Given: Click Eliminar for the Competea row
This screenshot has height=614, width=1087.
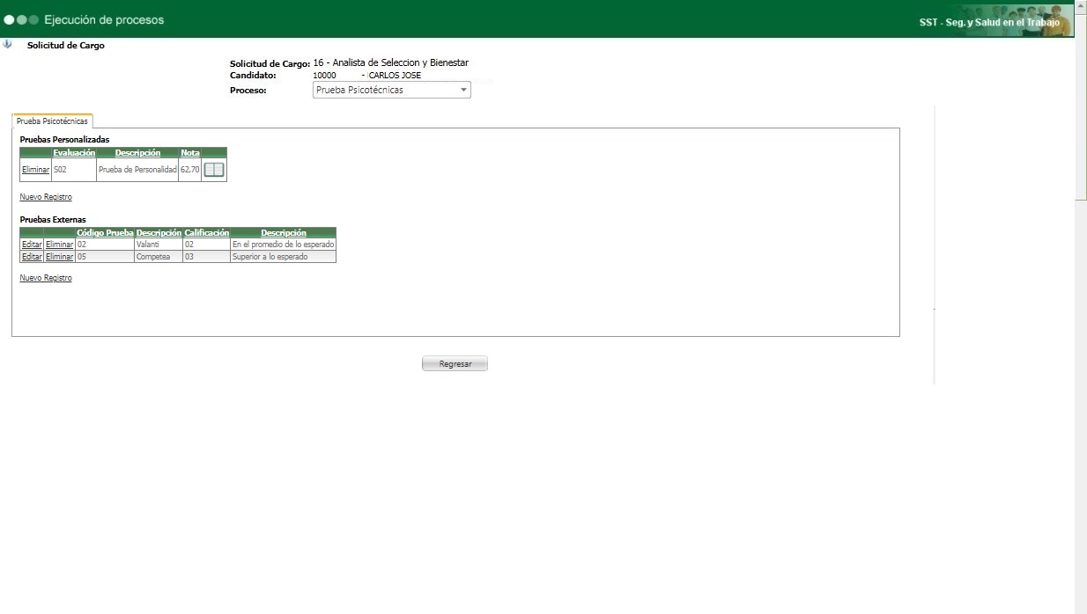Looking at the screenshot, I should [59, 257].
